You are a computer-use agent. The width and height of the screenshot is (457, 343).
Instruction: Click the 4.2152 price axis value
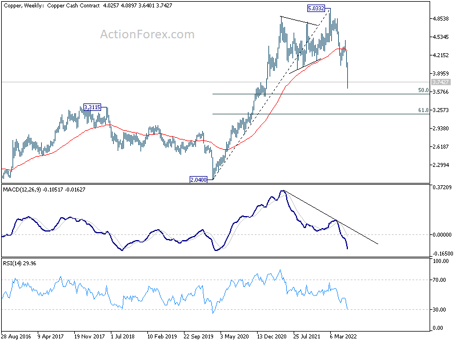point(440,55)
